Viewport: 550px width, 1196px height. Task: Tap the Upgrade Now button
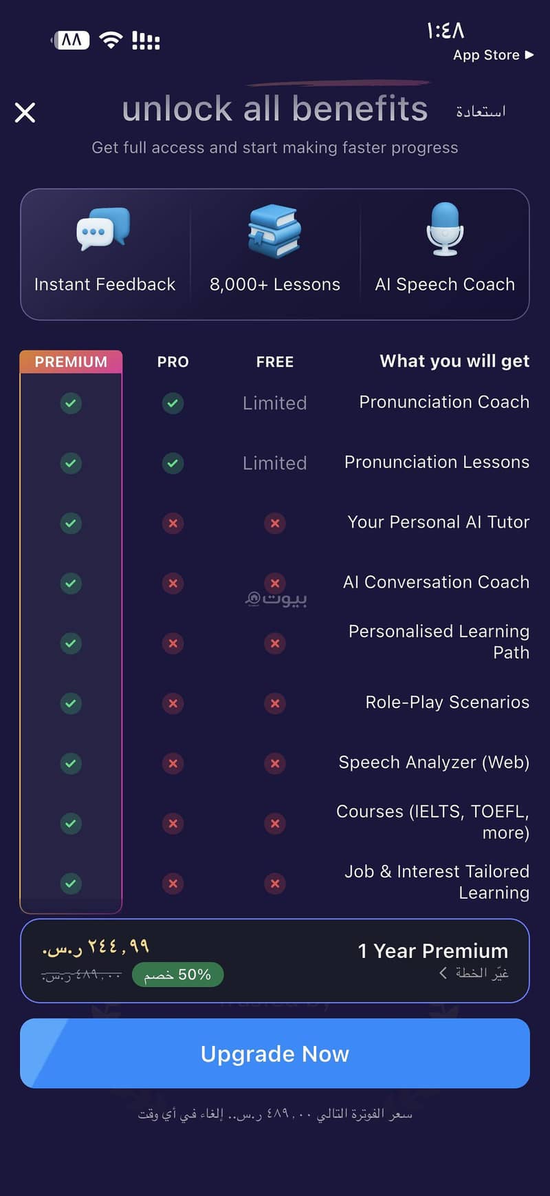coord(275,1054)
